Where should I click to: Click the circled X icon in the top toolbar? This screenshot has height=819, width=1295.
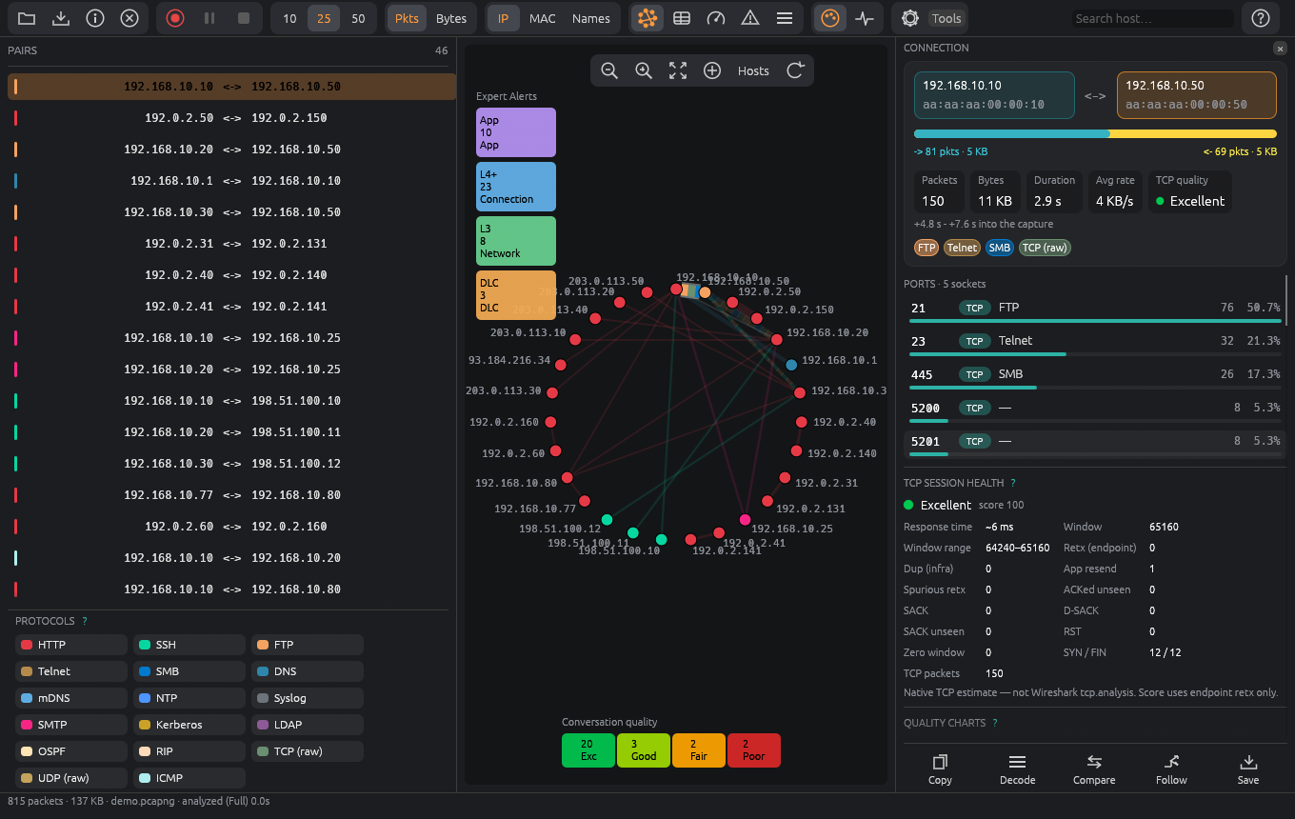(129, 18)
